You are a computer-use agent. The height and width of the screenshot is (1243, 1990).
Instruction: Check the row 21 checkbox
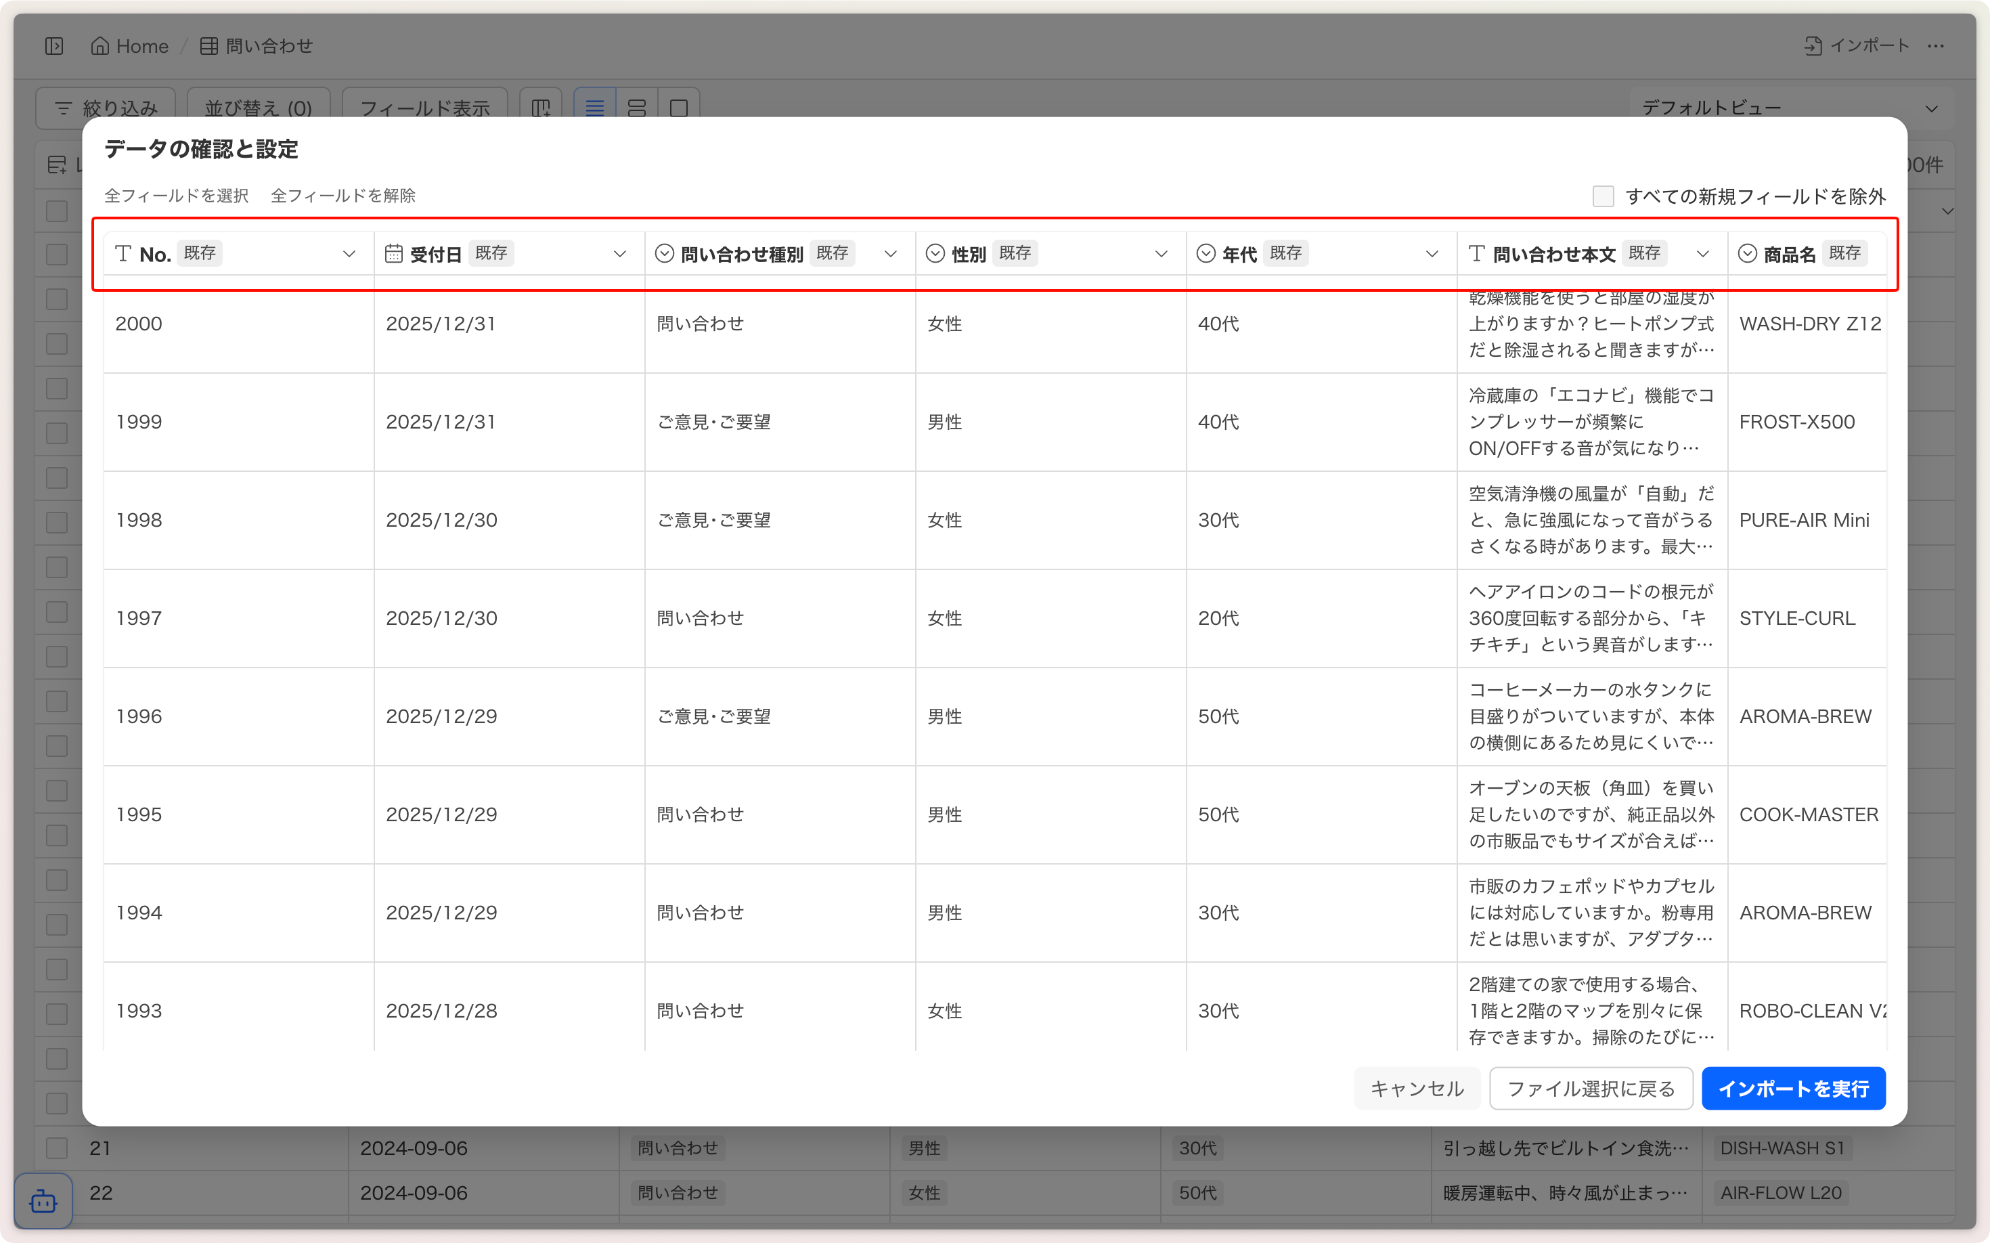57,1148
